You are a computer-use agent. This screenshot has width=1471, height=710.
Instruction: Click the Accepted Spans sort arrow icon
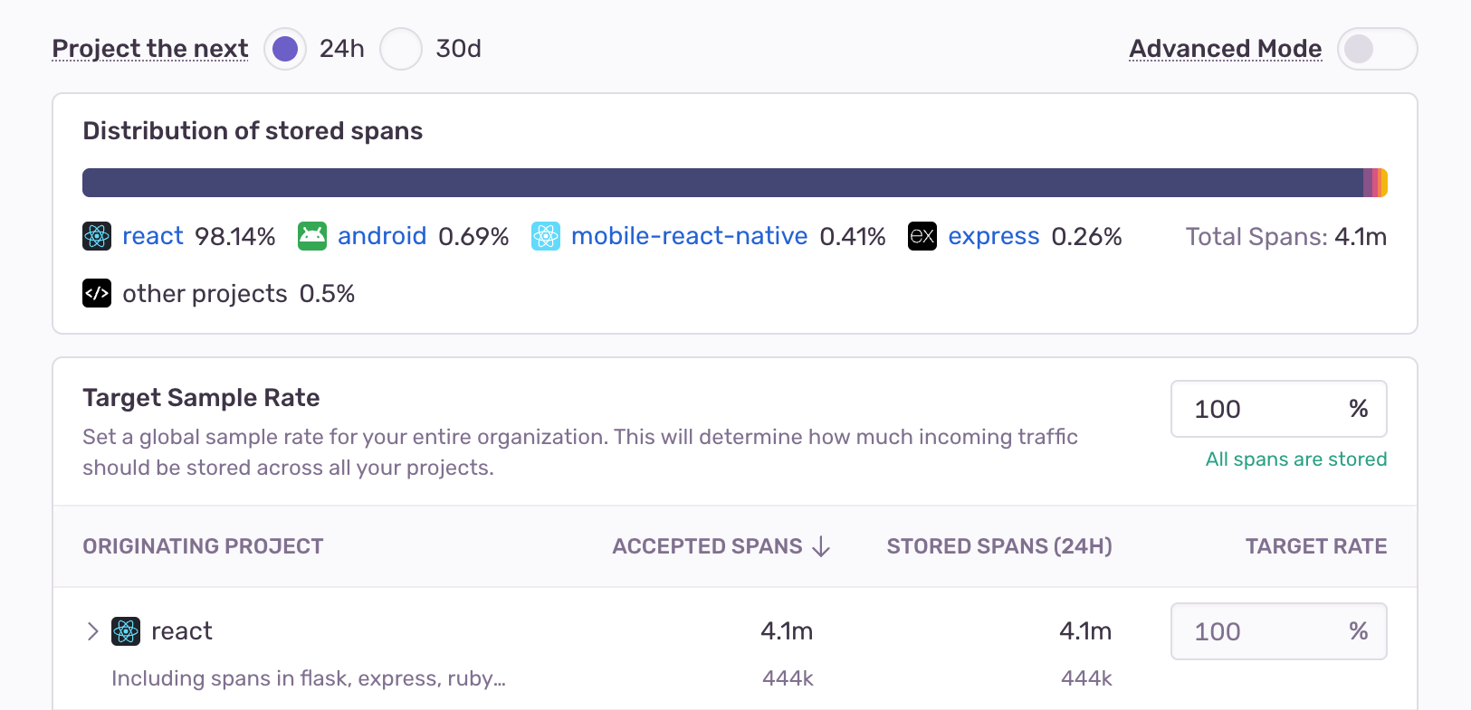click(x=821, y=546)
